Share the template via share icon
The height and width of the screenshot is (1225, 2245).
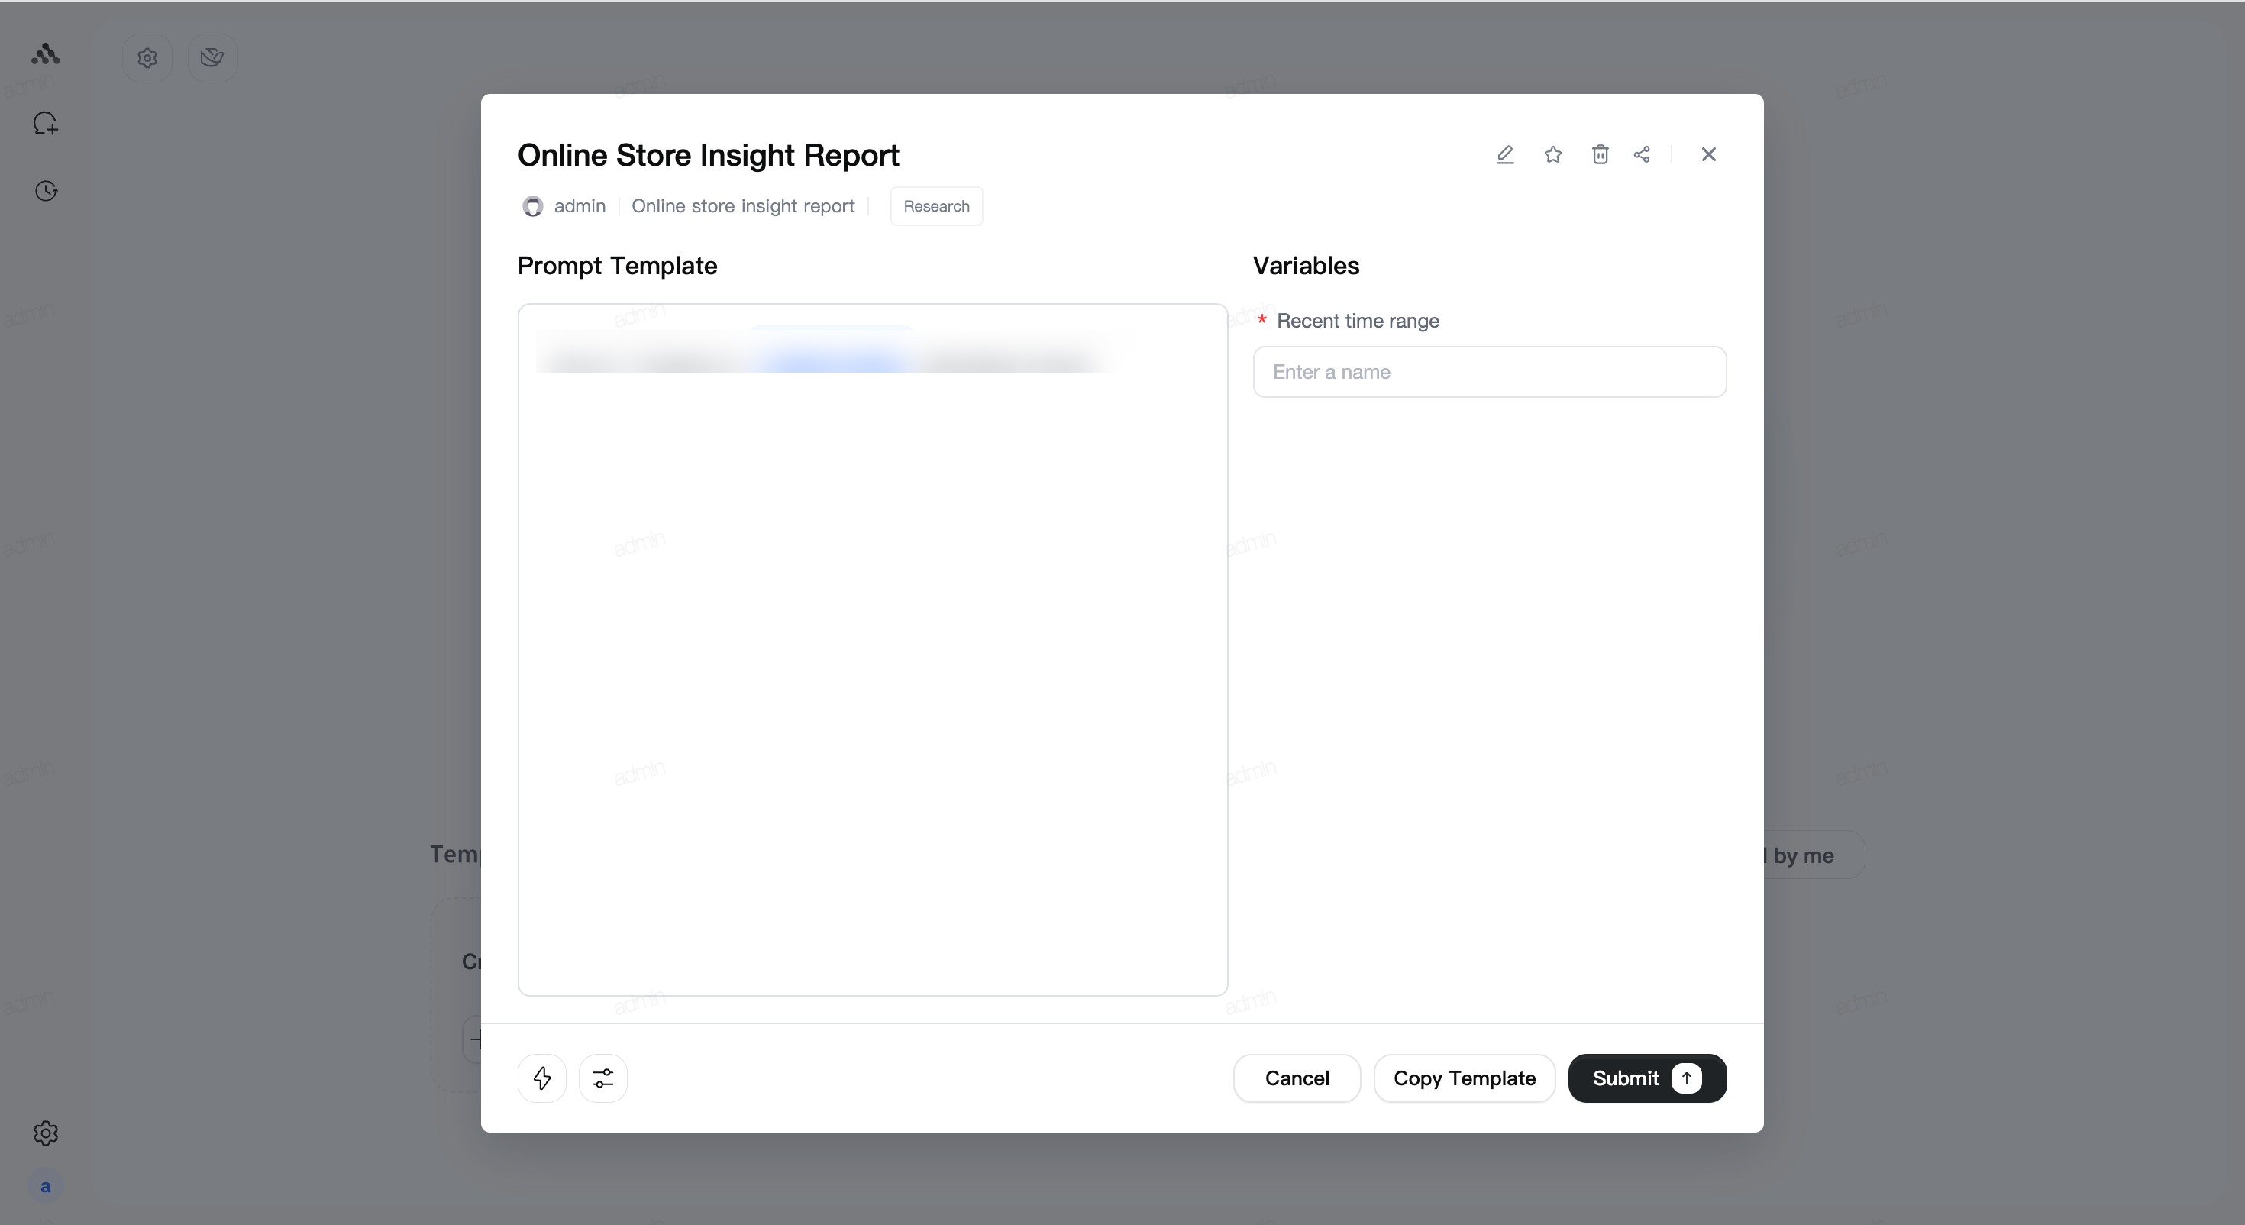1642,154
